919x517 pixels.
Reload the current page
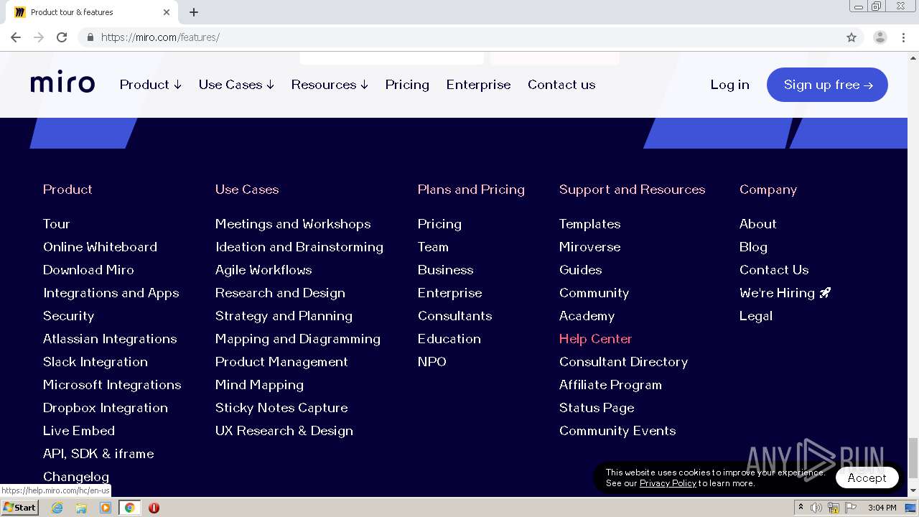[62, 37]
